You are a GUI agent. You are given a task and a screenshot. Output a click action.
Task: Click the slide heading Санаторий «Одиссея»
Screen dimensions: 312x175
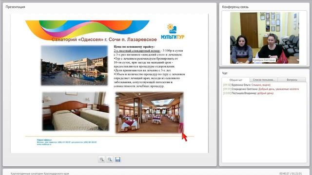pyautogui.click(x=104, y=39)
